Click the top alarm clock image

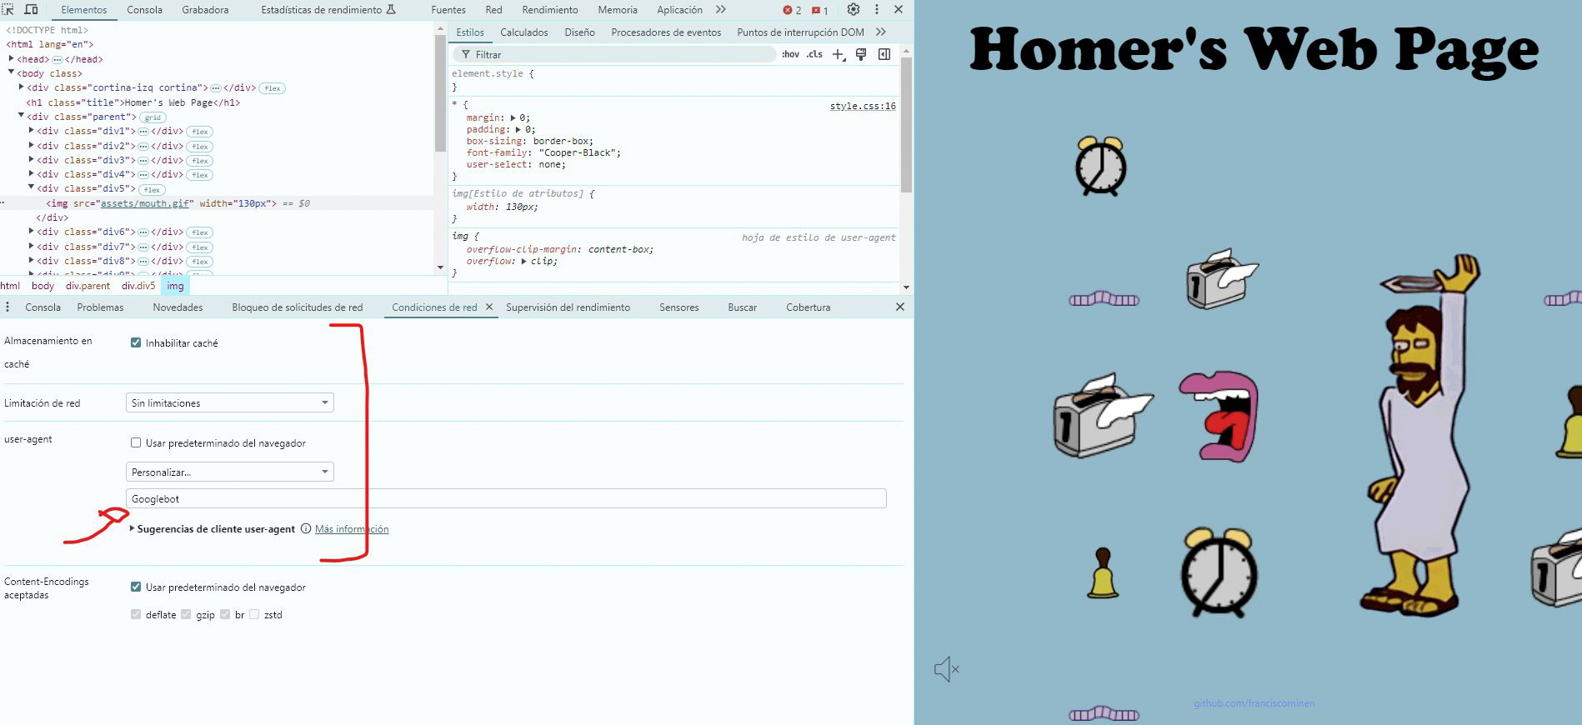(1101, 167)
